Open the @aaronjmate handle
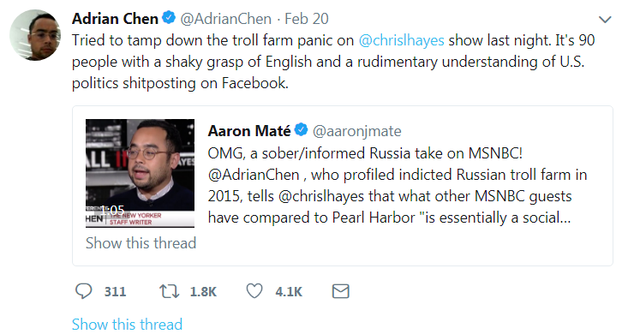Screen dimensions: 622x334 click(x=357, y=131)
